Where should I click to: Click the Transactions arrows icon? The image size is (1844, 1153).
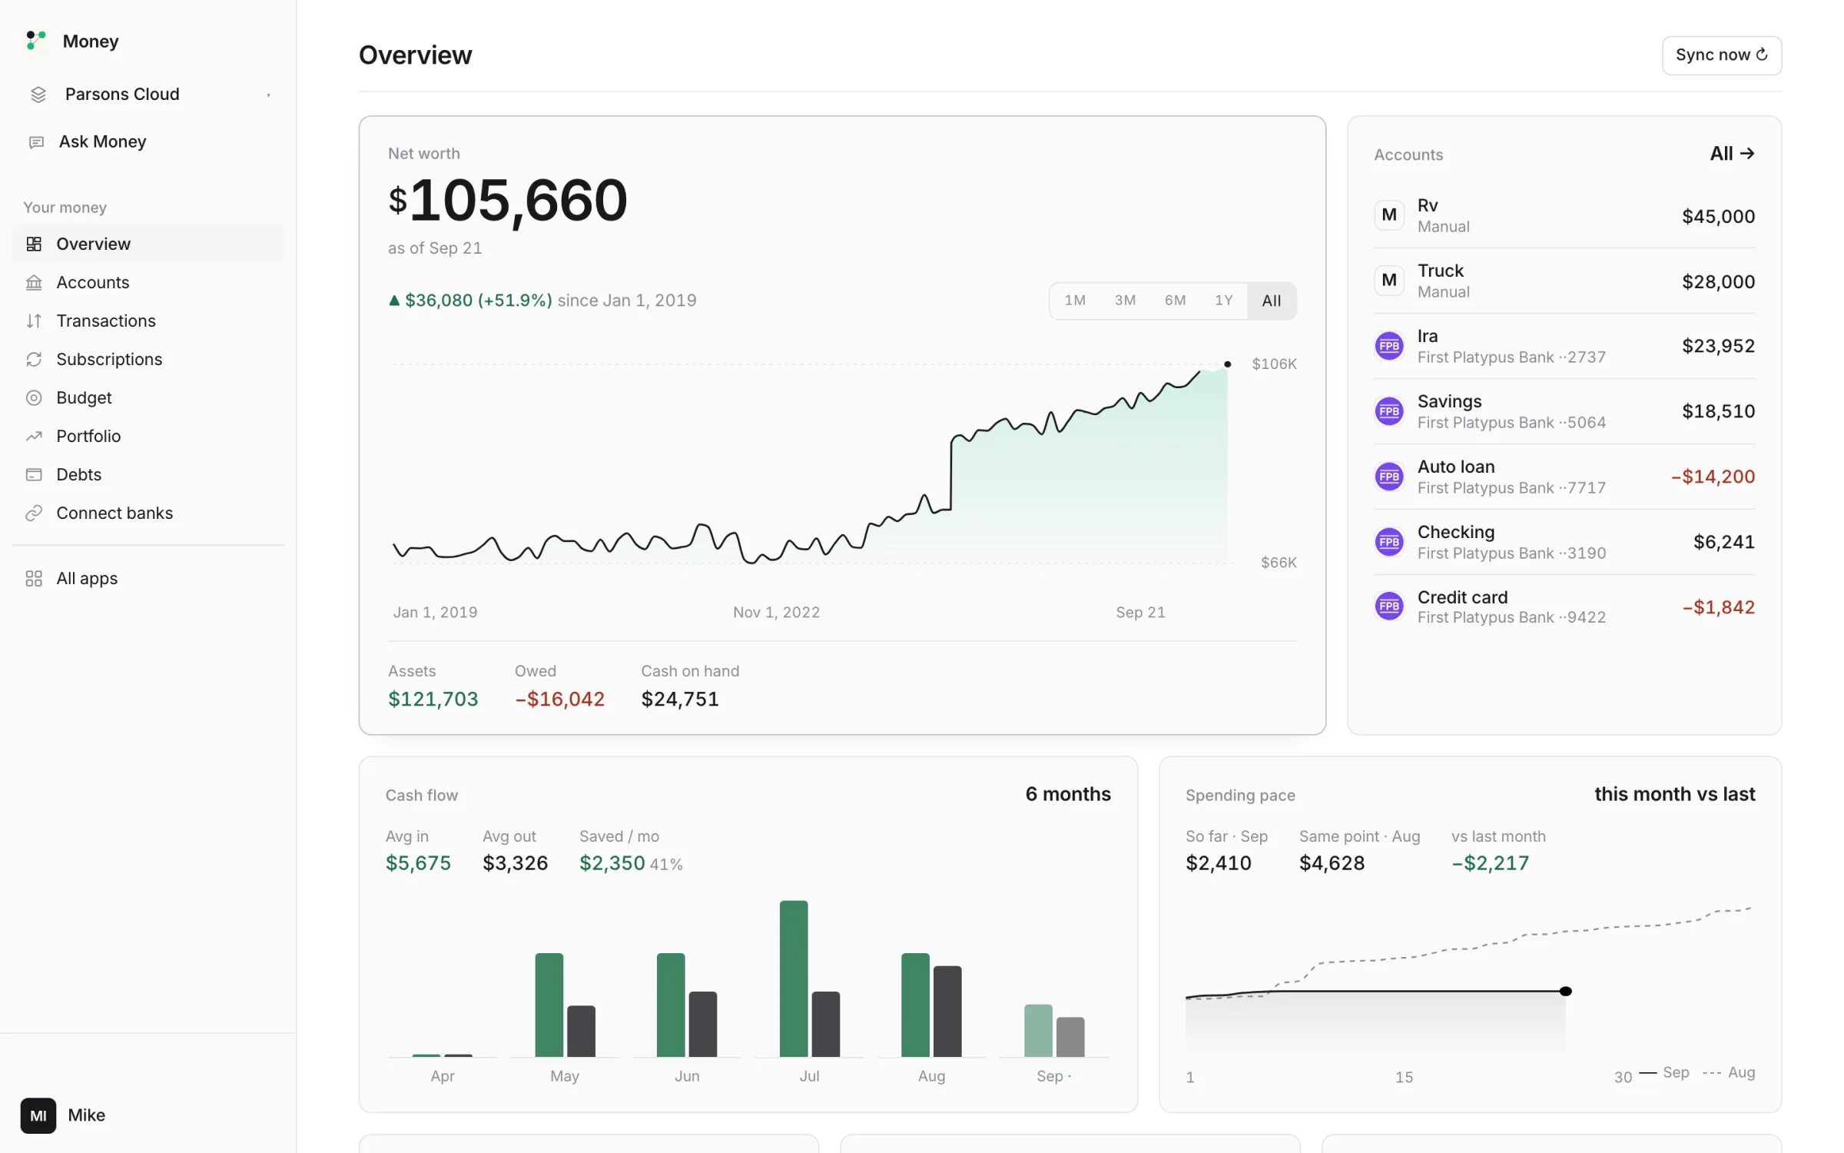click(x=34, y=321)
